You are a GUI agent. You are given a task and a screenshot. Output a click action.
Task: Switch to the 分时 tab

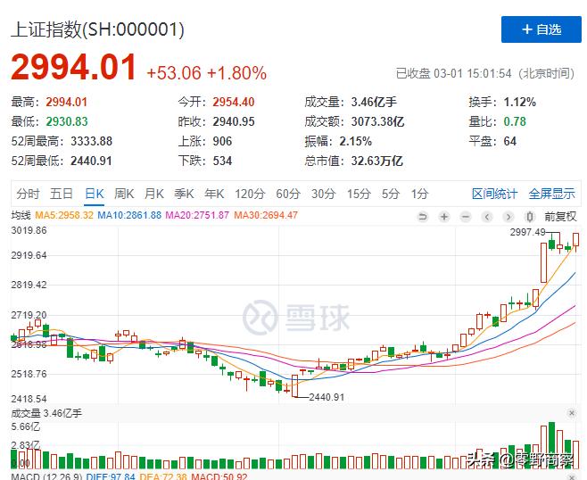pyautogui.click(x=28, y=194)
